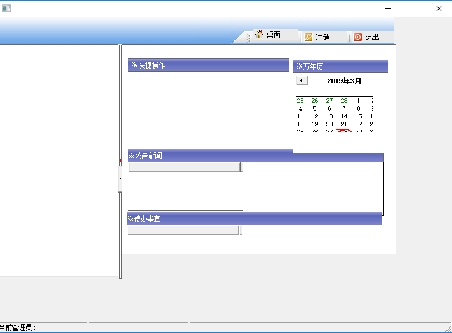
Task: Click the 快捷操作 panel header
Action: [x=208, y=66]
